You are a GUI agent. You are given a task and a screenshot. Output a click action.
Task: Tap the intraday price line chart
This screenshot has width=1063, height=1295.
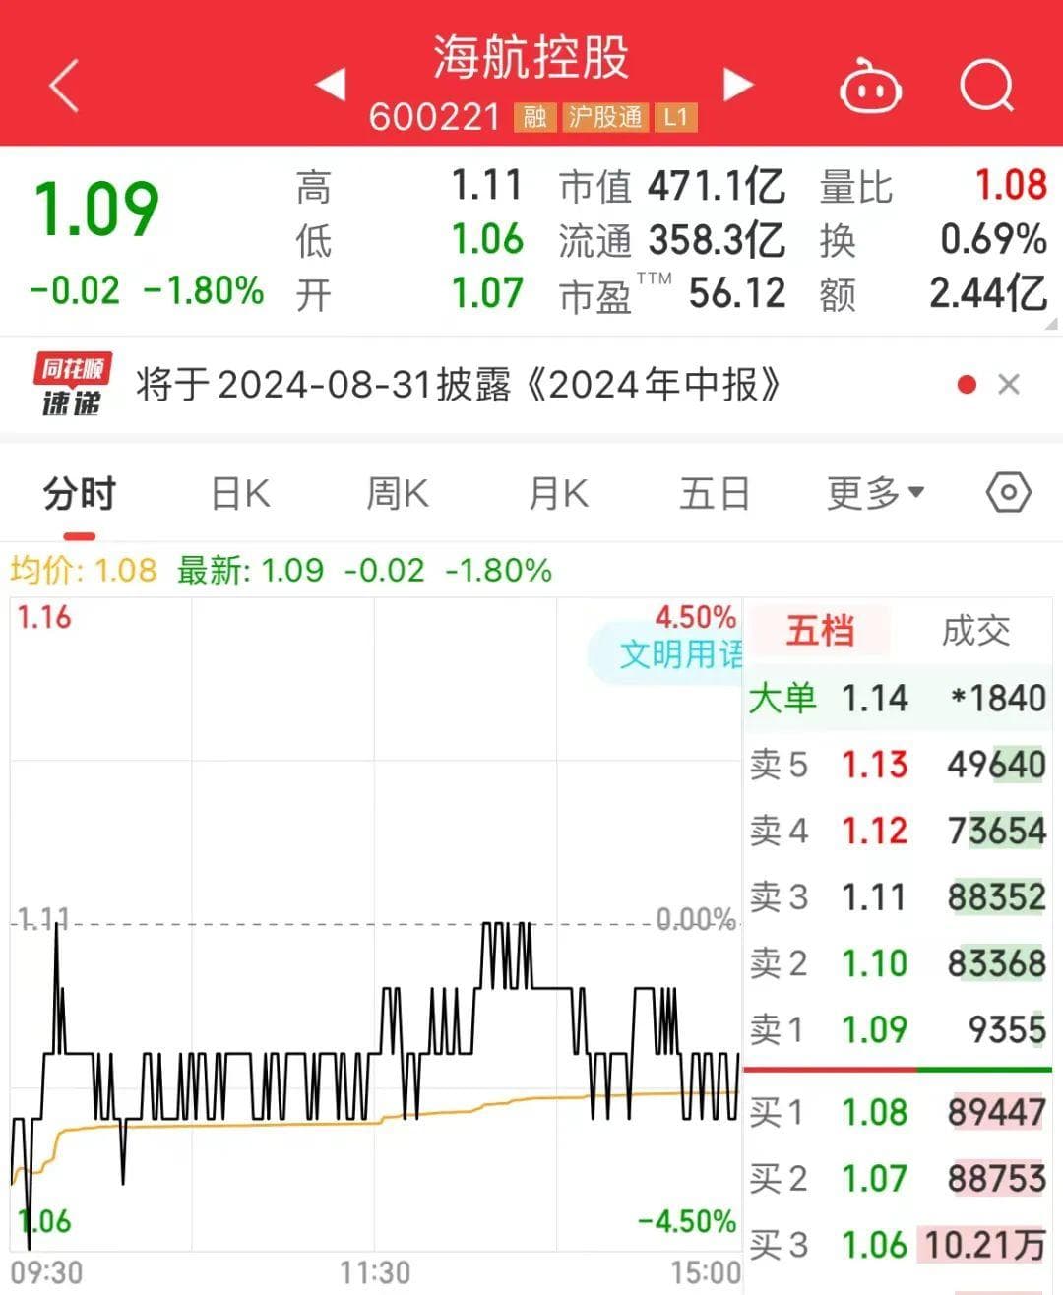tap(375, 925)
